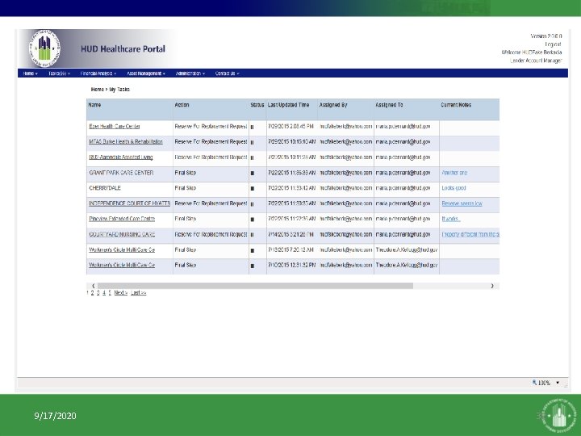Open Pineview Extended Care Centre task
This screenshot has height=436, width=581.
click(x=122, y=219)
